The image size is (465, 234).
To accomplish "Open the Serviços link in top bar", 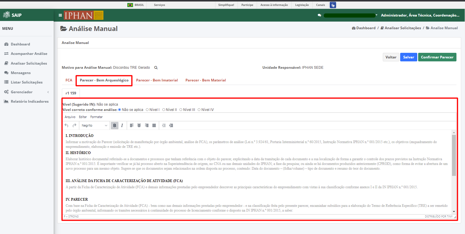I will coord(159,5).
